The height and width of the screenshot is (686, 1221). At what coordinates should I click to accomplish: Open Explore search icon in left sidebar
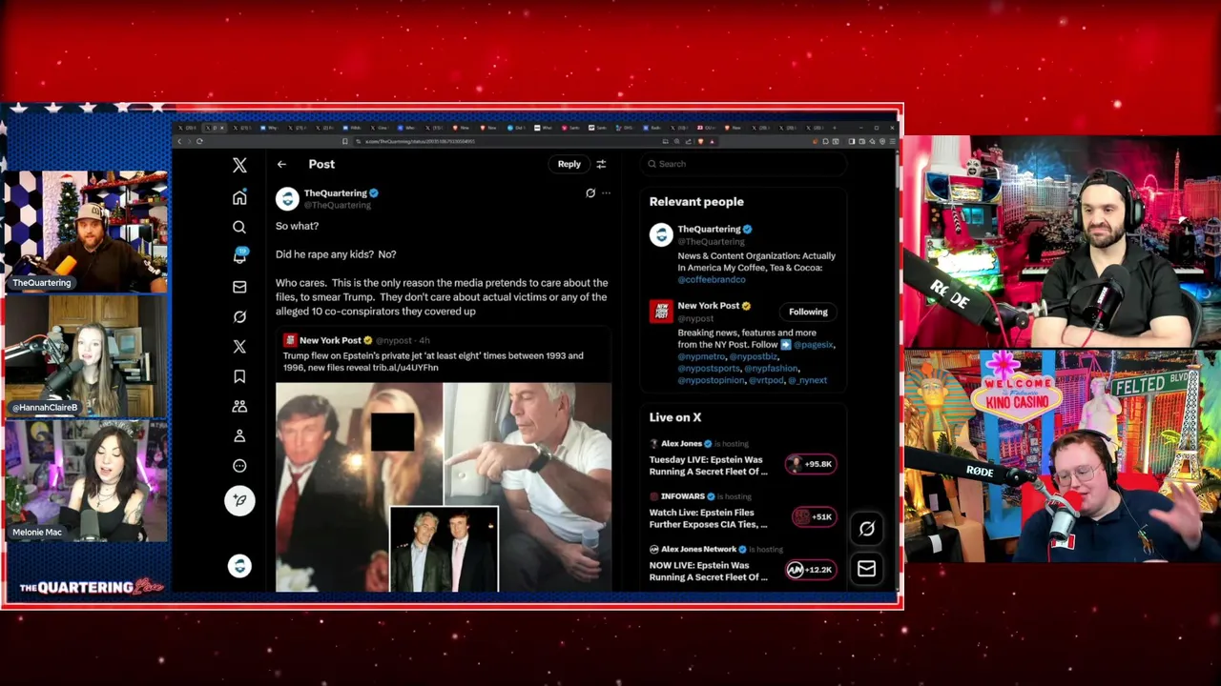[239, 227]
